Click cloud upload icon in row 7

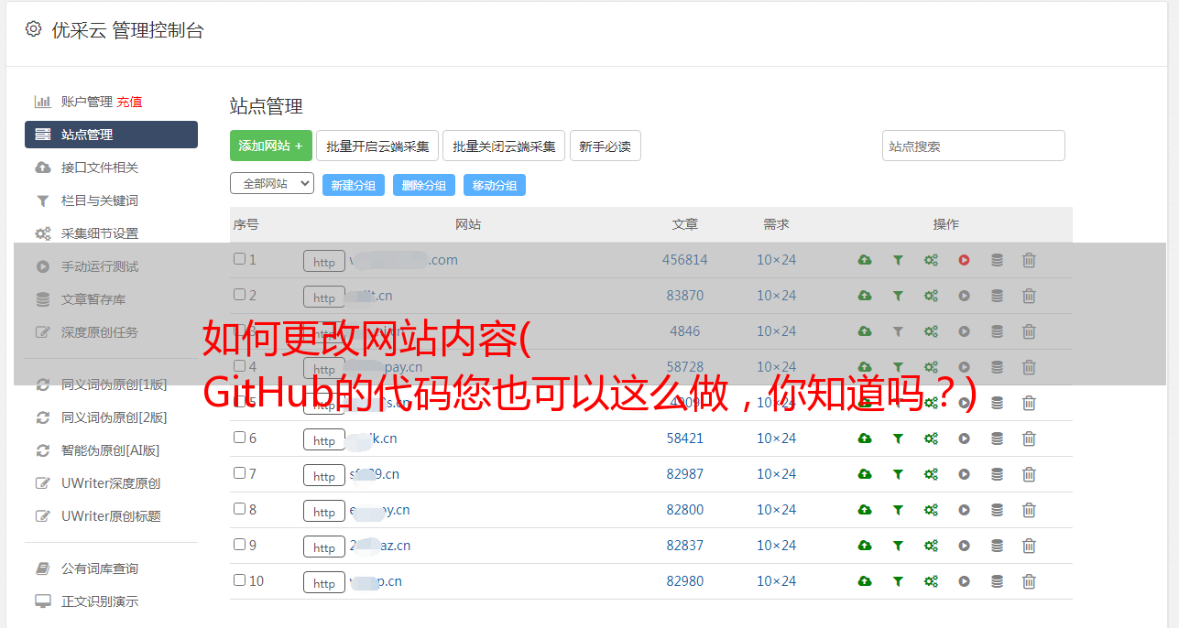point(865,474)
